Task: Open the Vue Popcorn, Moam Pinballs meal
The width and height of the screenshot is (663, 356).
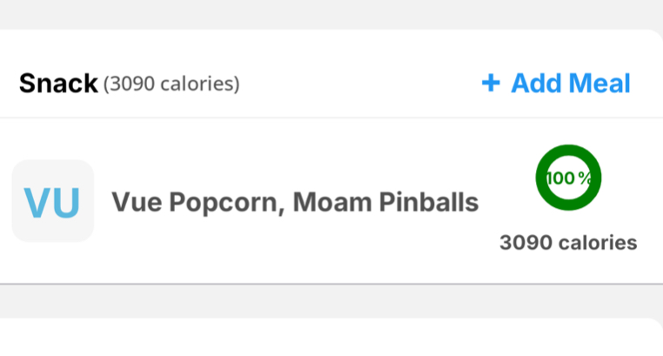Action: coord(294,203)
